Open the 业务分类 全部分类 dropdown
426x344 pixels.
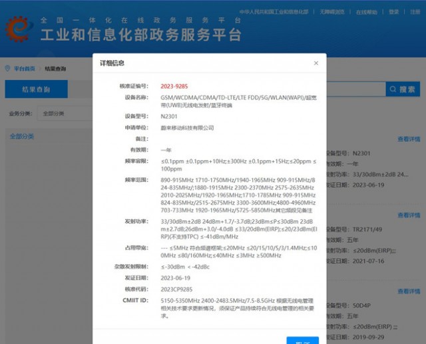(65, 113)
